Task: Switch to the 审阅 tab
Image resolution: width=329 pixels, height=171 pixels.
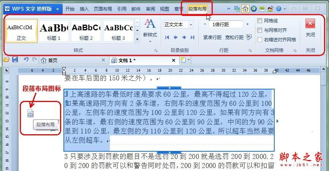Action: coord(150,9)
